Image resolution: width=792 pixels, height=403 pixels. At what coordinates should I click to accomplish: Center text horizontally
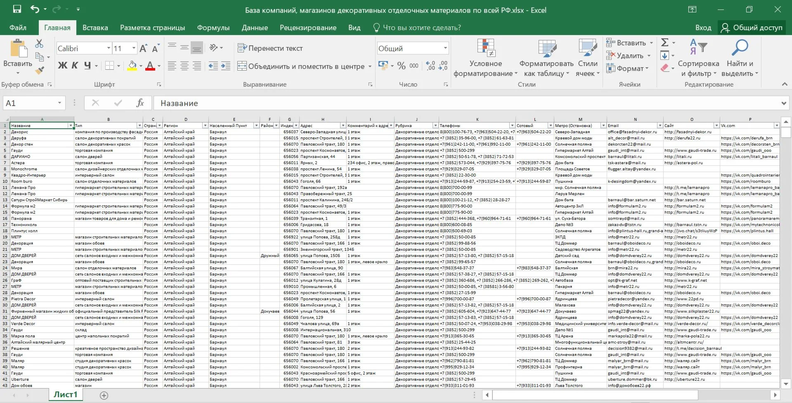[184, 66]
